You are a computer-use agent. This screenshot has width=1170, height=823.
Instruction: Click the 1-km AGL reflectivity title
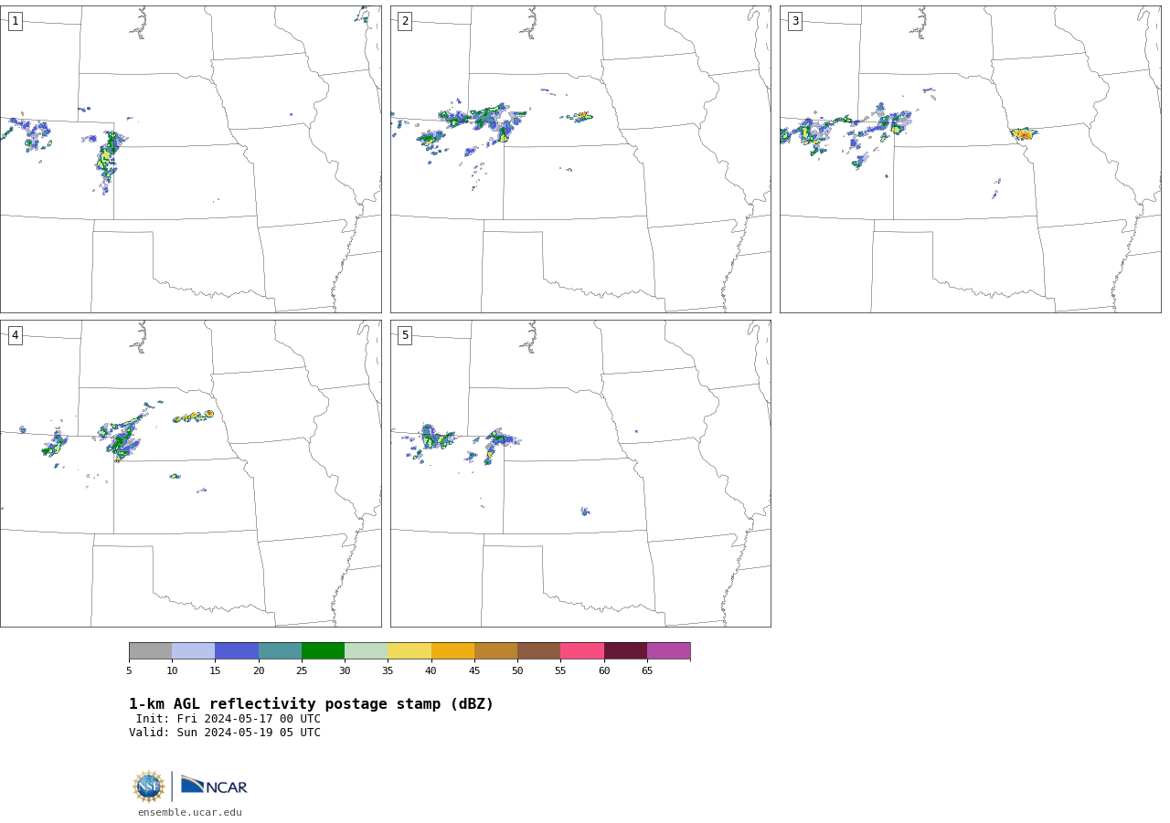coord(311,704)
